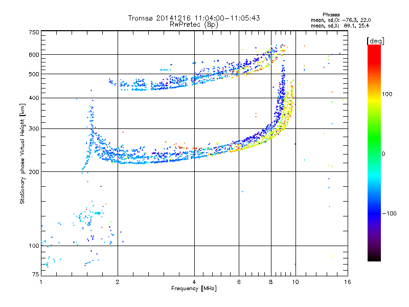Click the colorbar tick label '100'
Image resolution: width=409 pixels, height=307 pixels.
pos(387,94)
